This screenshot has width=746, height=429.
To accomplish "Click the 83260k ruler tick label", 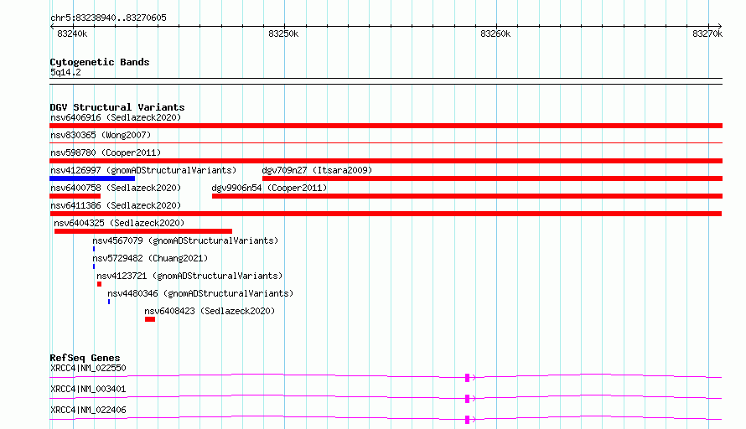I will 495,34.
